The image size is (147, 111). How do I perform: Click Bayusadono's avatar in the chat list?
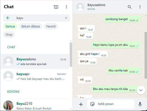click(x=8, y=61)
